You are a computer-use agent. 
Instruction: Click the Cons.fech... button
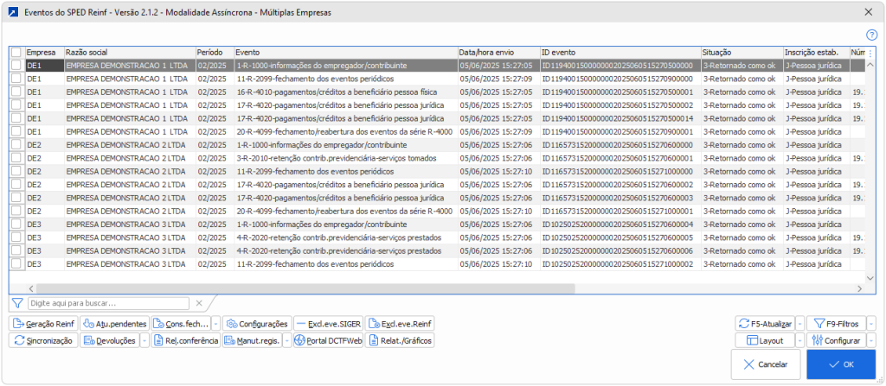click(181, 324)
